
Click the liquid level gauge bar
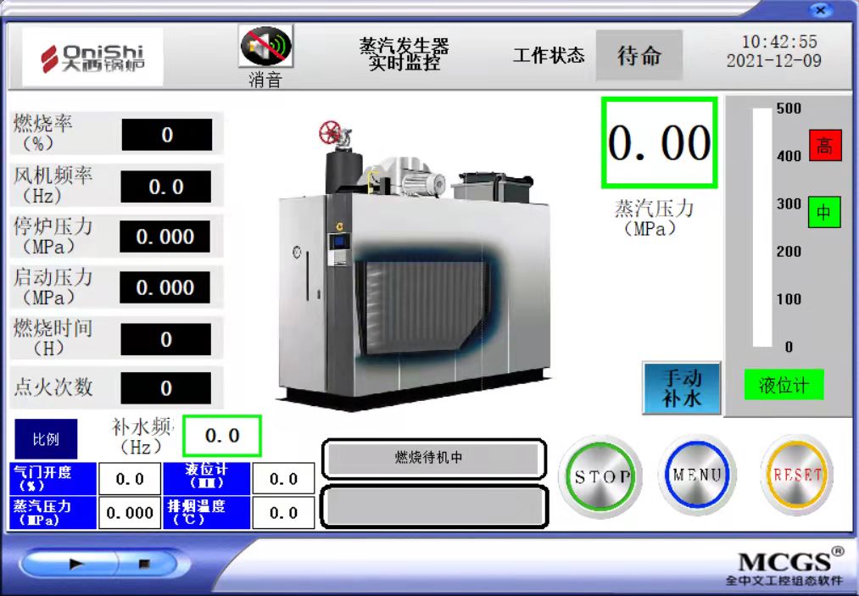[761, 227]
